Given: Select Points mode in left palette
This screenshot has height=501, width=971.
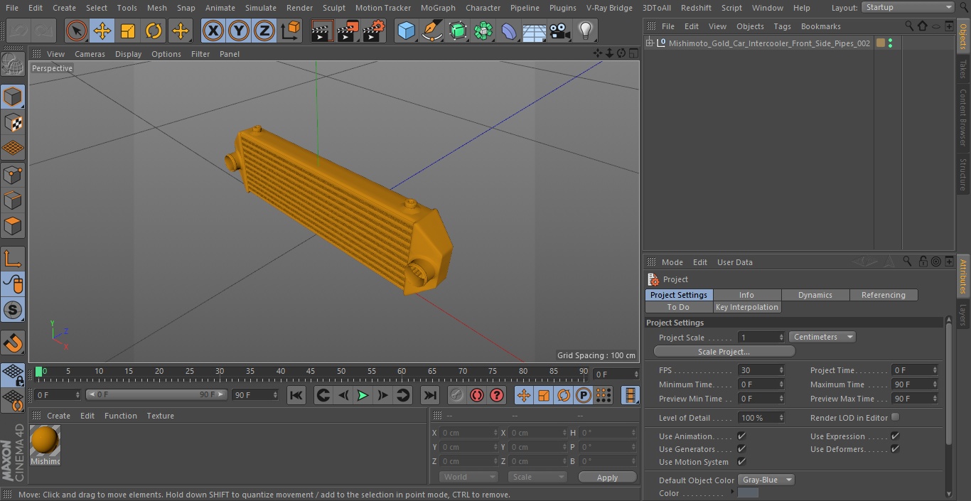Looking at the screenshot, I should (13, 175).
